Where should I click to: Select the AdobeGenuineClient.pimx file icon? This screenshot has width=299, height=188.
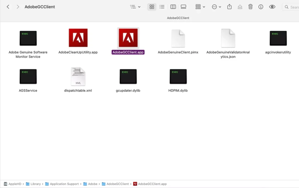click(x=178, y=38)
